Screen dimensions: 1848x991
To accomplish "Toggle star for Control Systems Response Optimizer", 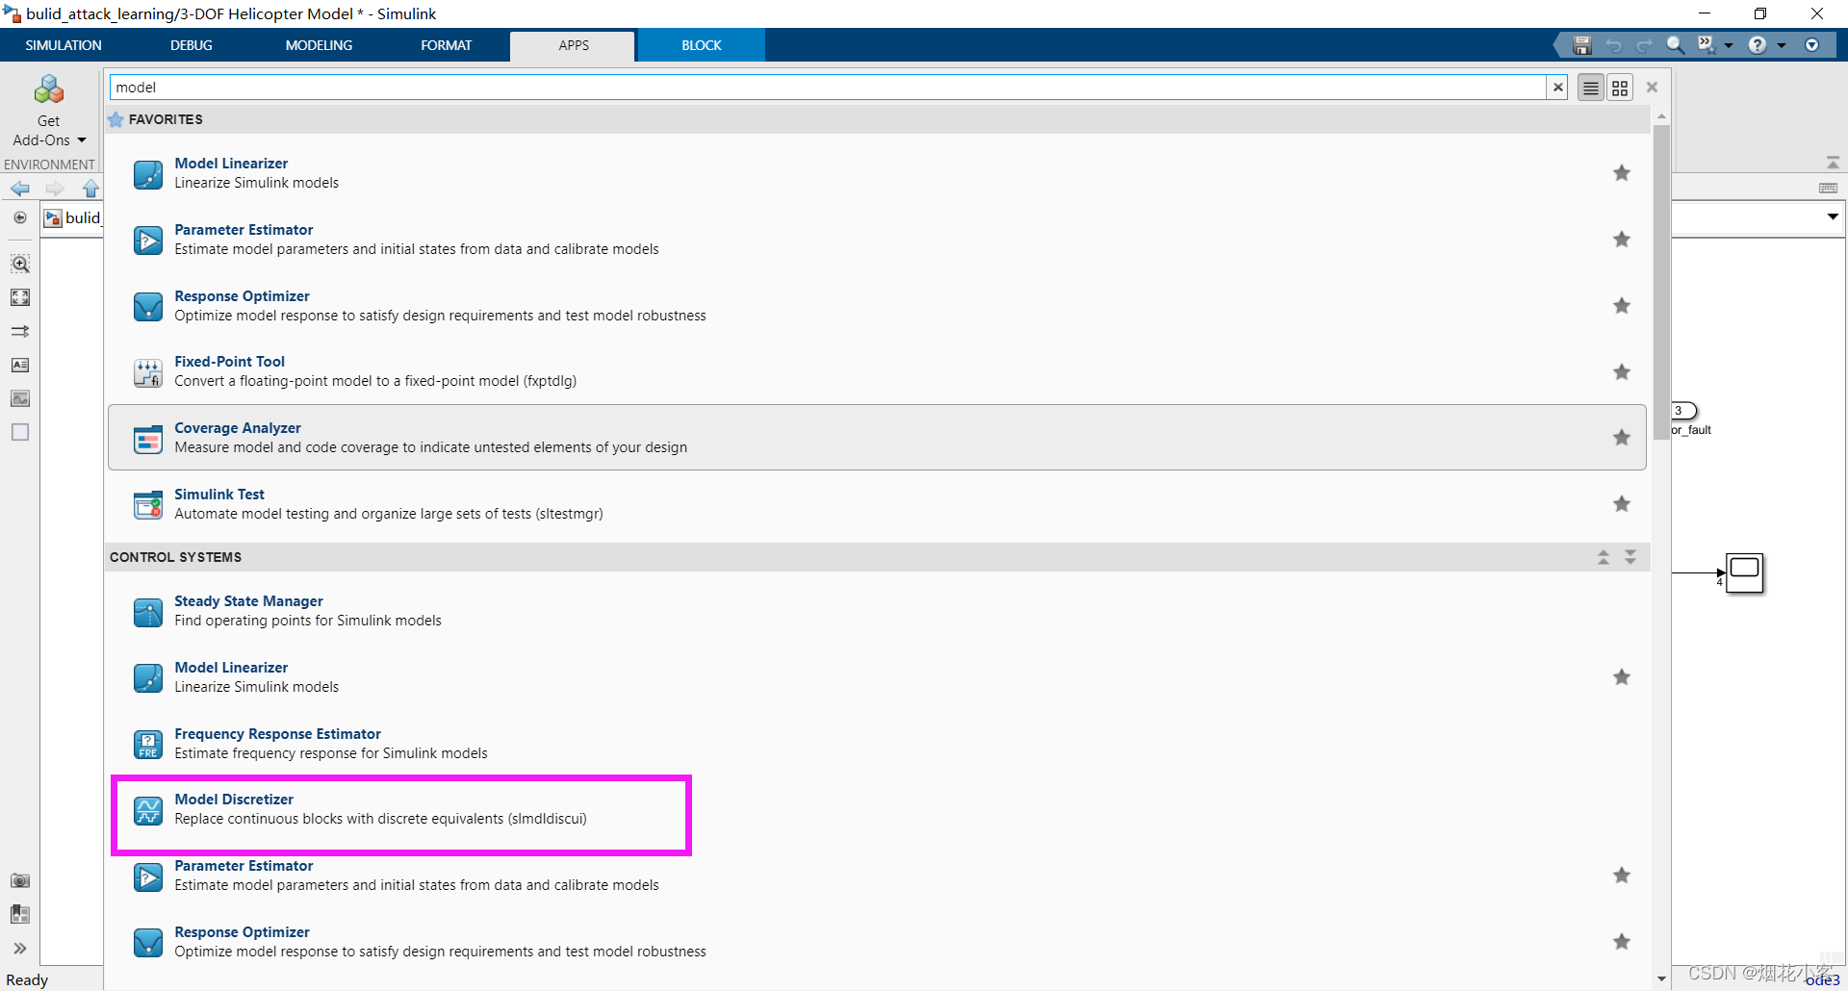I will [x=1622, y=942].
